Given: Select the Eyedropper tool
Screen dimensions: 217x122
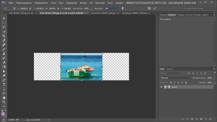Looking at the screenshot, I should click(4, 40).
